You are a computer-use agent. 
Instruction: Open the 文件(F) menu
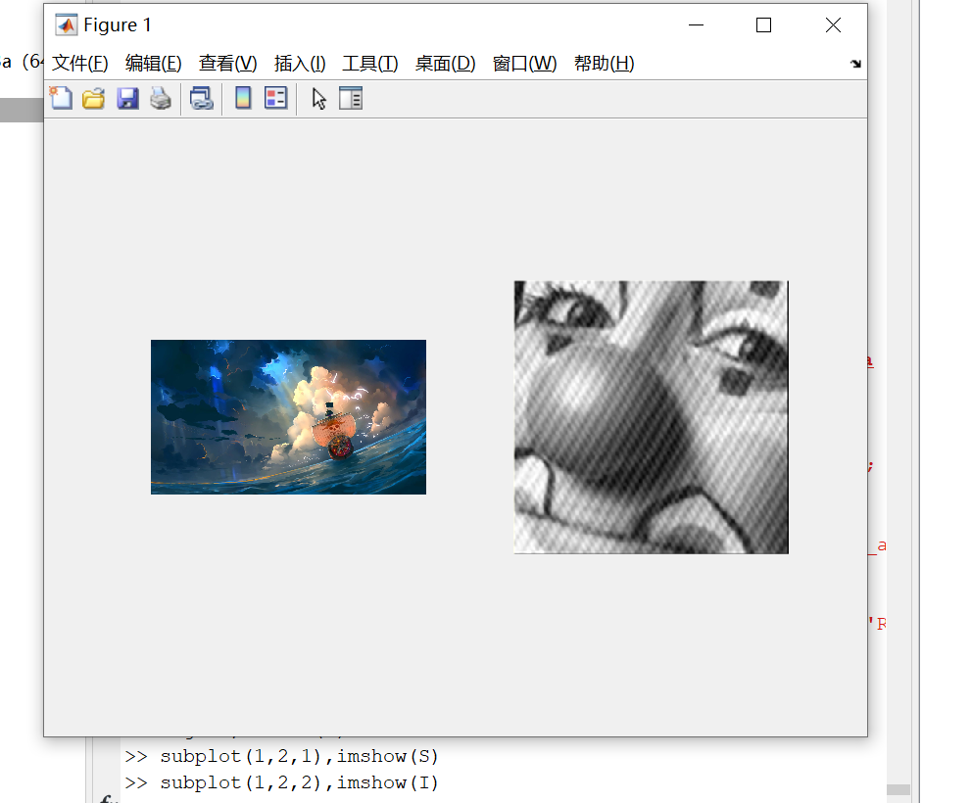pyautogui.click(x=80, y=63)
